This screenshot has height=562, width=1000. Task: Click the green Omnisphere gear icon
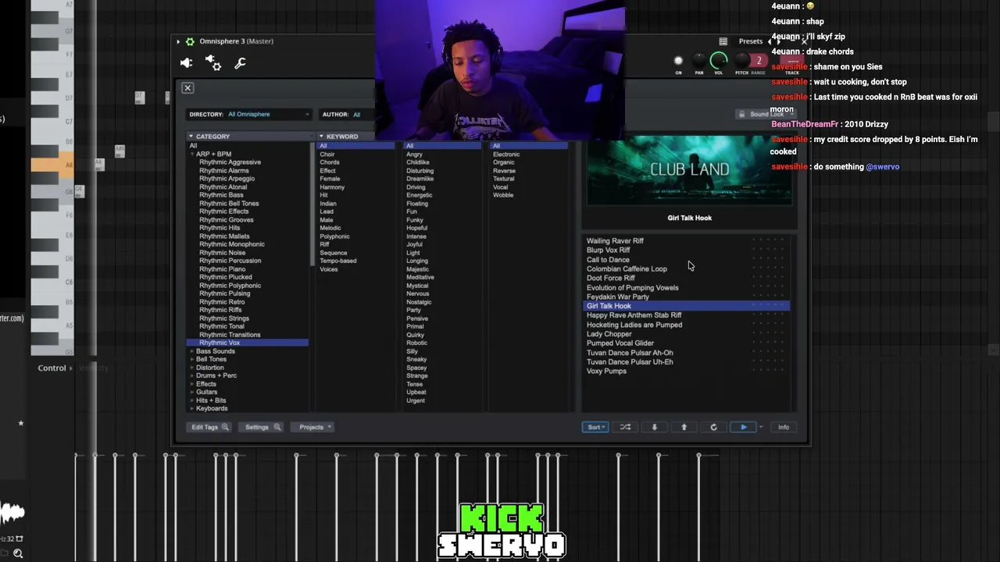pyautogui.click(x=190, y=41)
